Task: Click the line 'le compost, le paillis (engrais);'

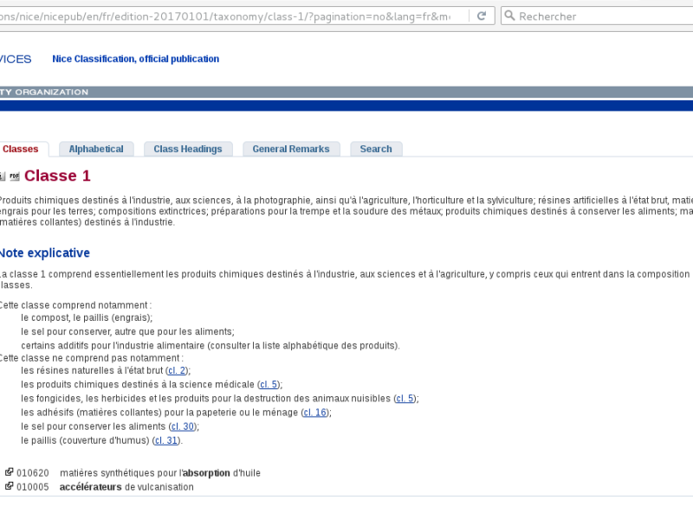Action: coord(87,318)
